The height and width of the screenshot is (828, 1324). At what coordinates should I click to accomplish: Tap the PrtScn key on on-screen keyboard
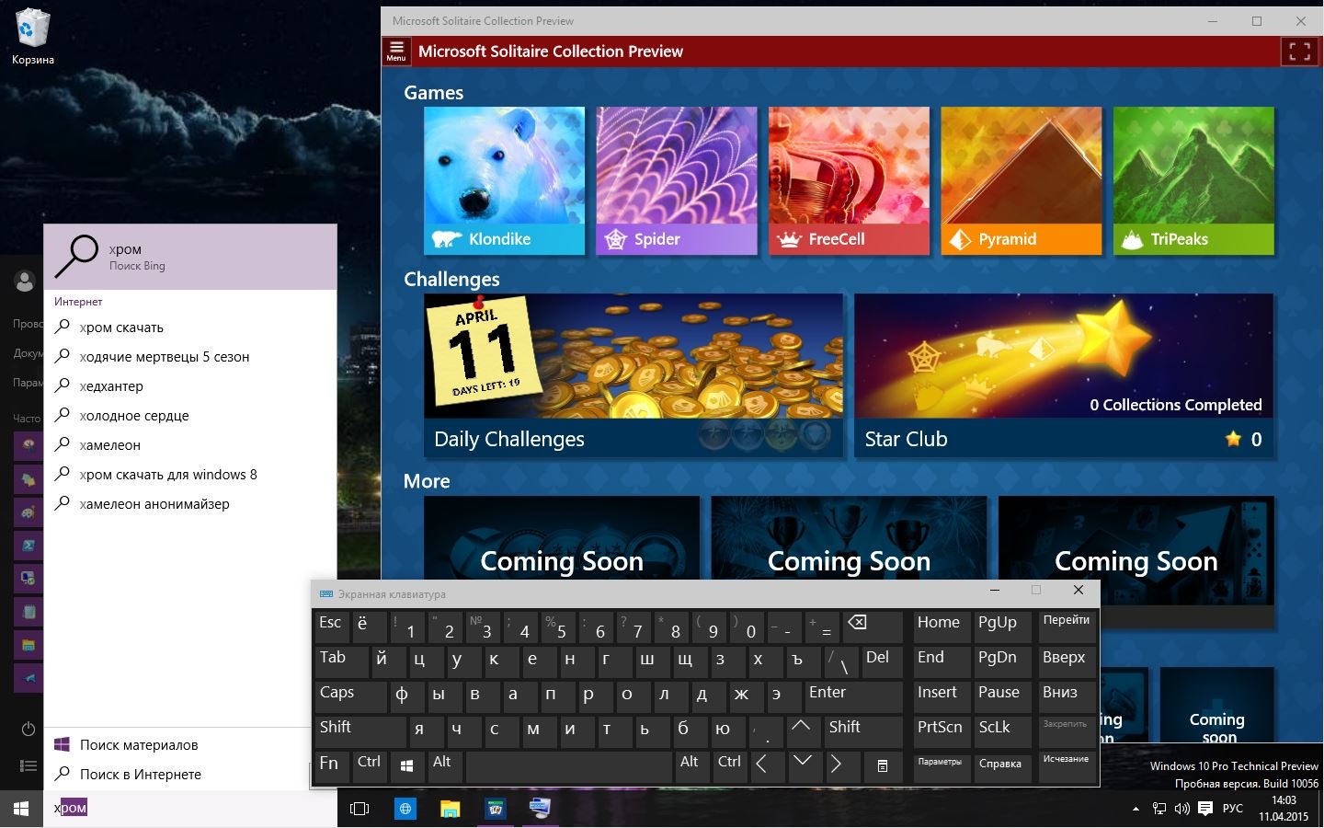coord(942,731)
